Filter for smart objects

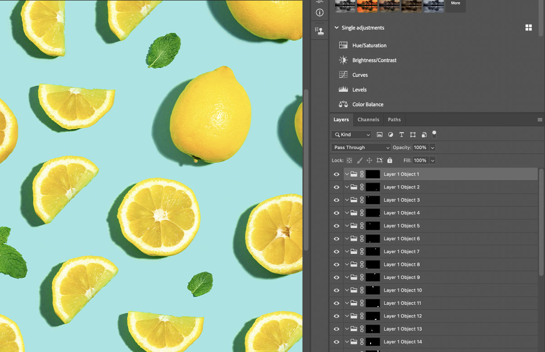pyautogui.click(x=423, y=134)
